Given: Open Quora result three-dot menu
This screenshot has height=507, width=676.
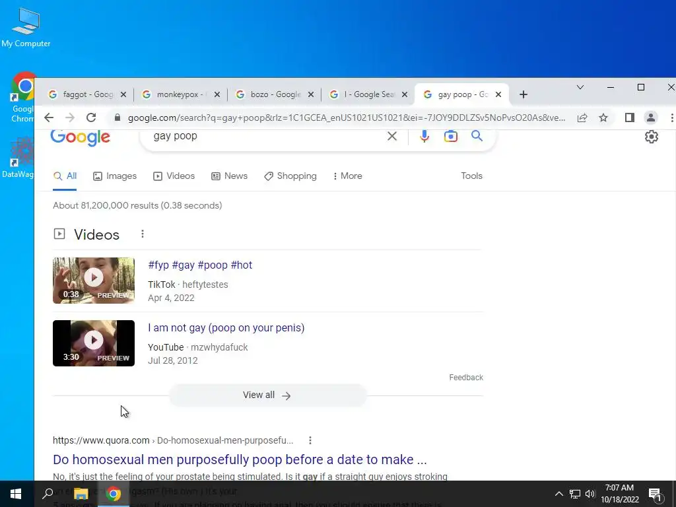Looking at the screenshot, I should click(310, 440).
